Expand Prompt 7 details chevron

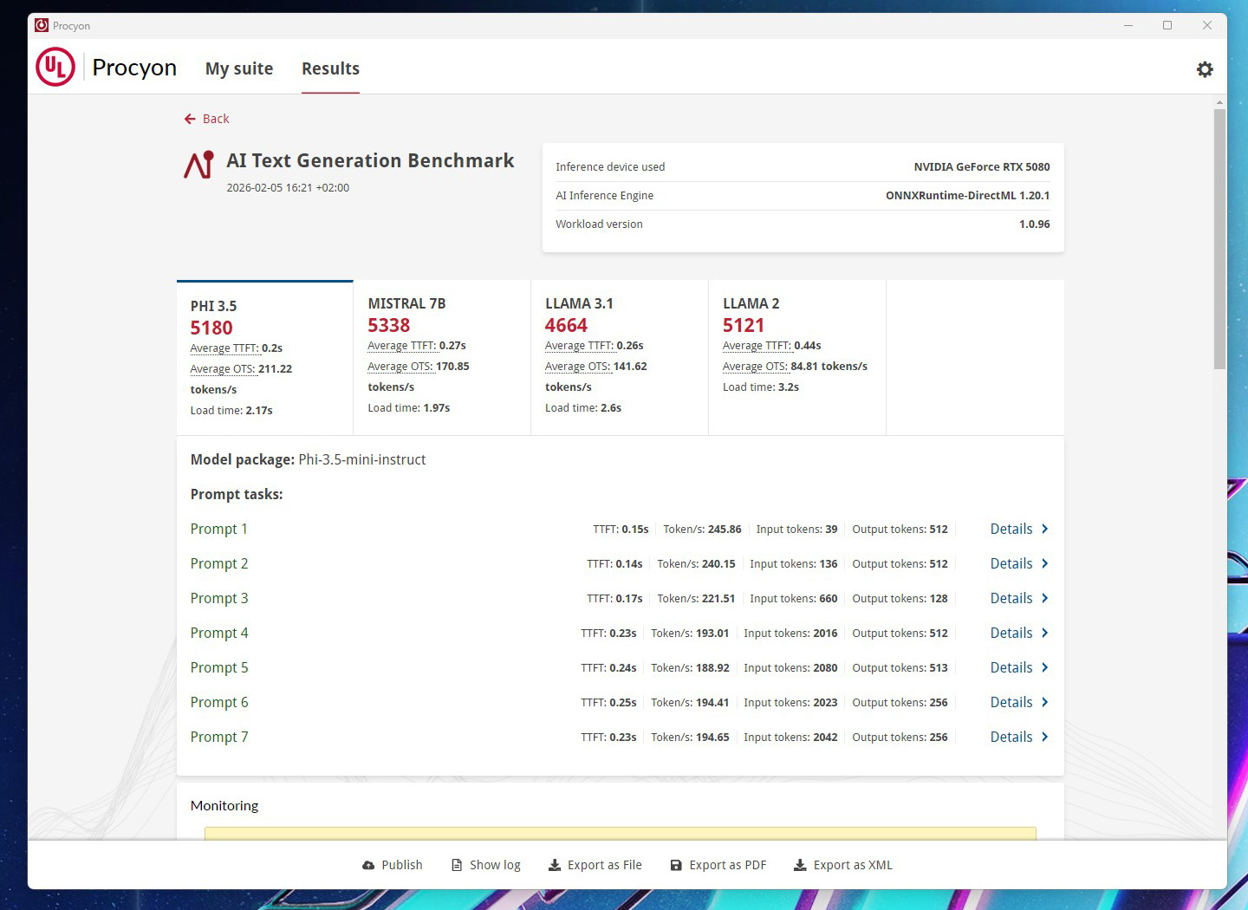click(x=1045, y=737)
